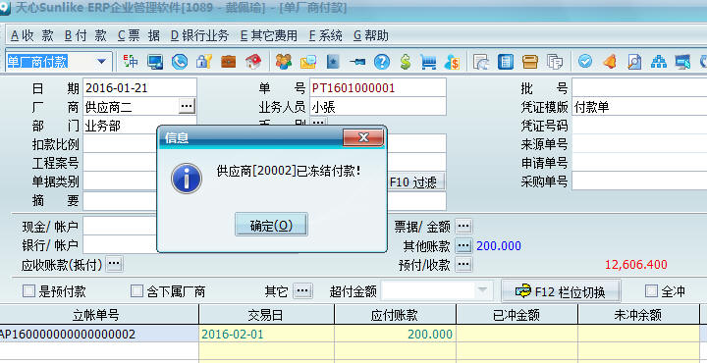Viewport: 707px width, 363px height.
Task: Click the group of people toolbar icon
Action: (284, 61)
